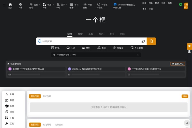Switch to the 最近使用 tab
Screen dimensions: 192x128
pos(47,96)
